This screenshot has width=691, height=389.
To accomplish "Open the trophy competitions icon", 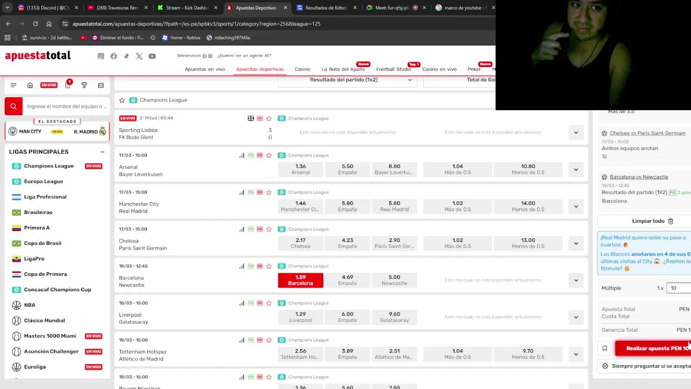I will pyautogui.click(x=84, y=85).
